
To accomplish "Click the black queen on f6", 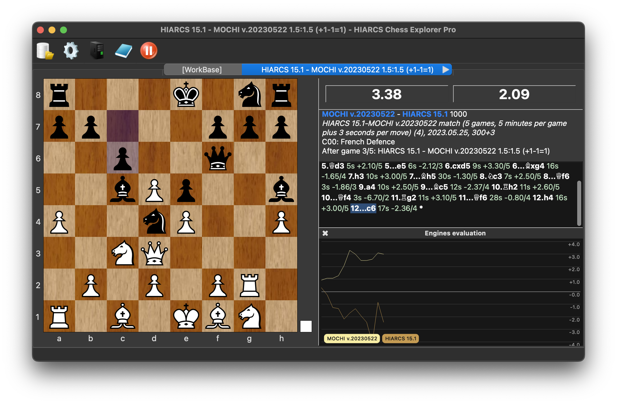I will pos(218,158).
